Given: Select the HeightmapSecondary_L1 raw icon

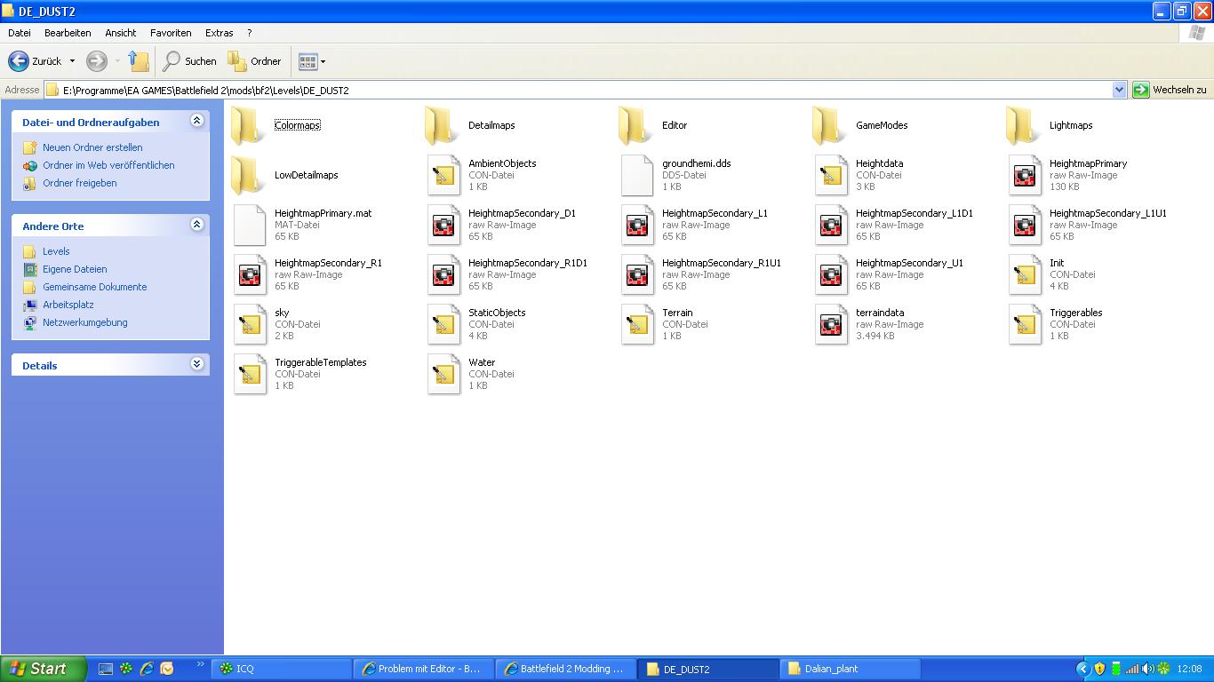Looking at the screenshot, I should (x=637, y=225).
